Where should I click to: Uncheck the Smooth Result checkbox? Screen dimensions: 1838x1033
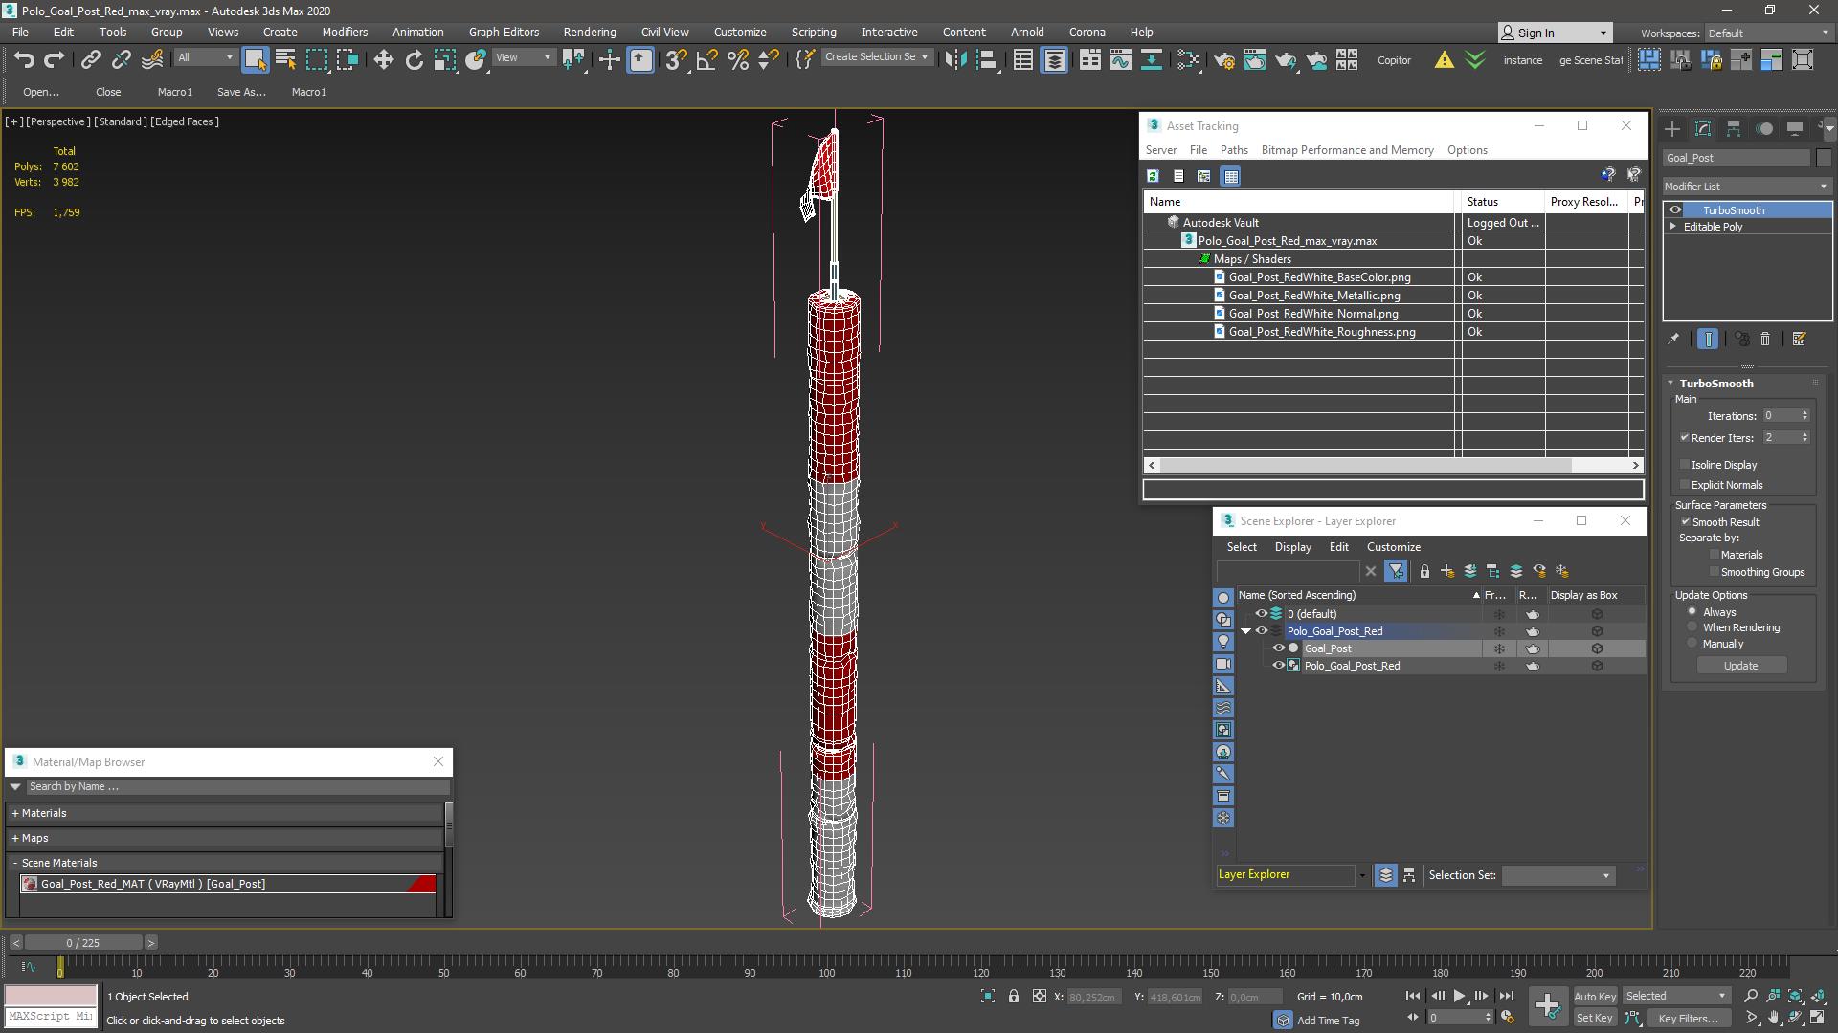(x=1685, y=522)
